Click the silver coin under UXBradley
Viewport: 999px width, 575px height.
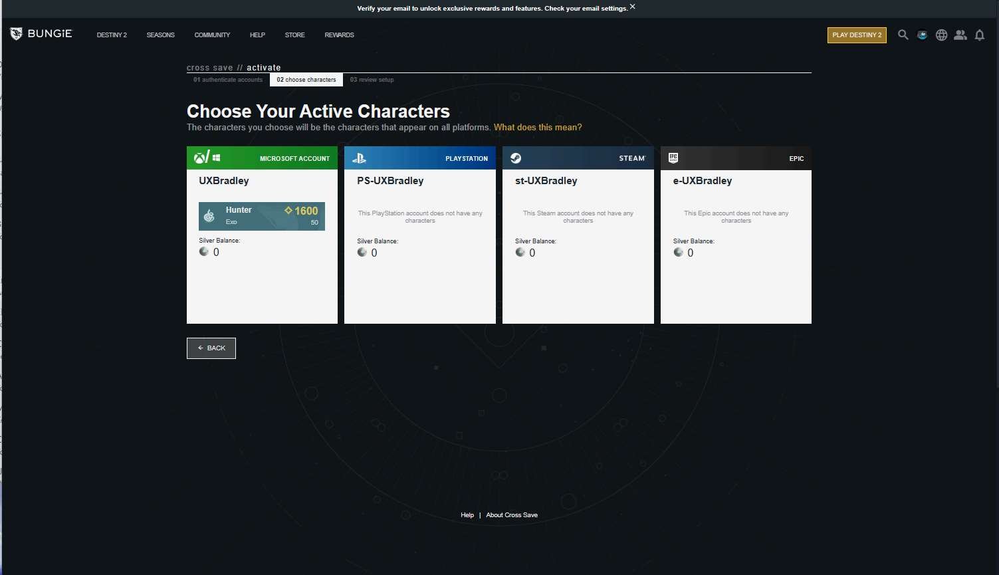(x=204, y=251)
